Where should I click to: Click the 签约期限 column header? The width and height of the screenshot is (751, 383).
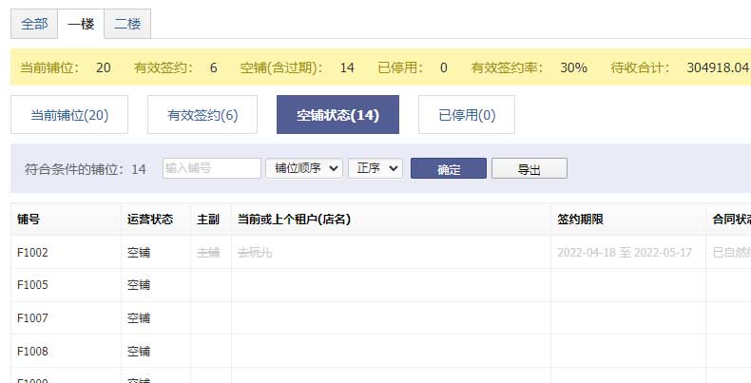pos(580,220)
